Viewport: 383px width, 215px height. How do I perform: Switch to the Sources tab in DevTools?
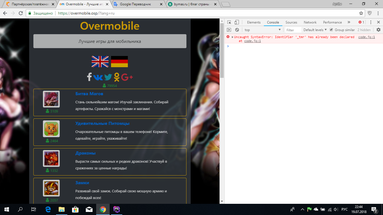tap(291, 22)
